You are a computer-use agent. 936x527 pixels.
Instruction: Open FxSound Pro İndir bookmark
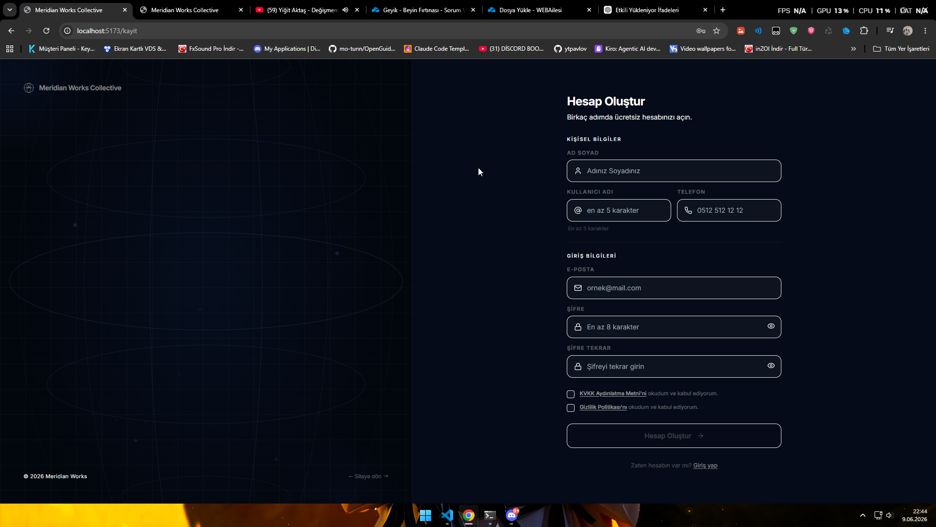pos(211,49)
